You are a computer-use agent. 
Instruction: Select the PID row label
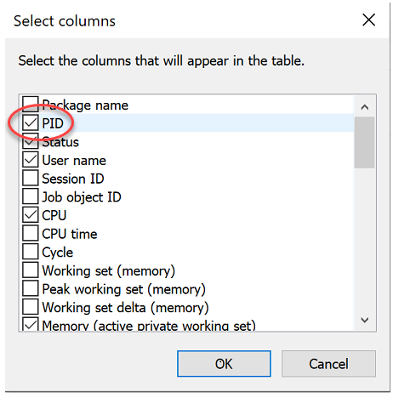(x=53, y=123)
